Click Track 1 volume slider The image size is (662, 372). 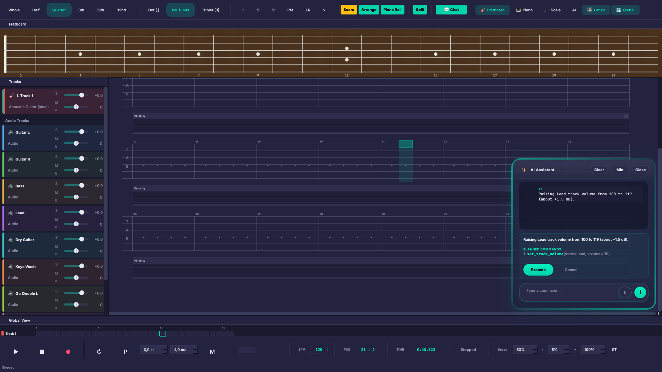[76, 95]
